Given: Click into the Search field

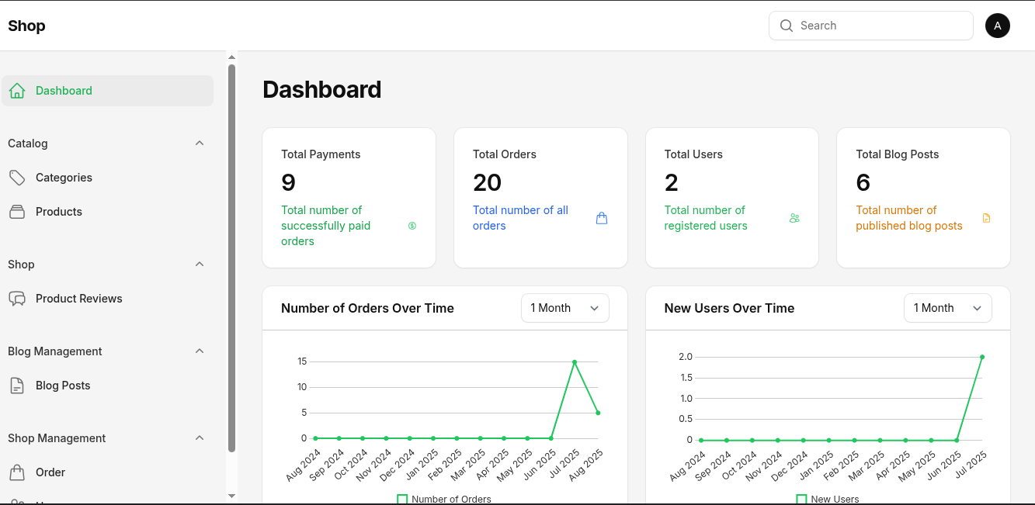Looking at the screenshot, I should click(881, 26).
